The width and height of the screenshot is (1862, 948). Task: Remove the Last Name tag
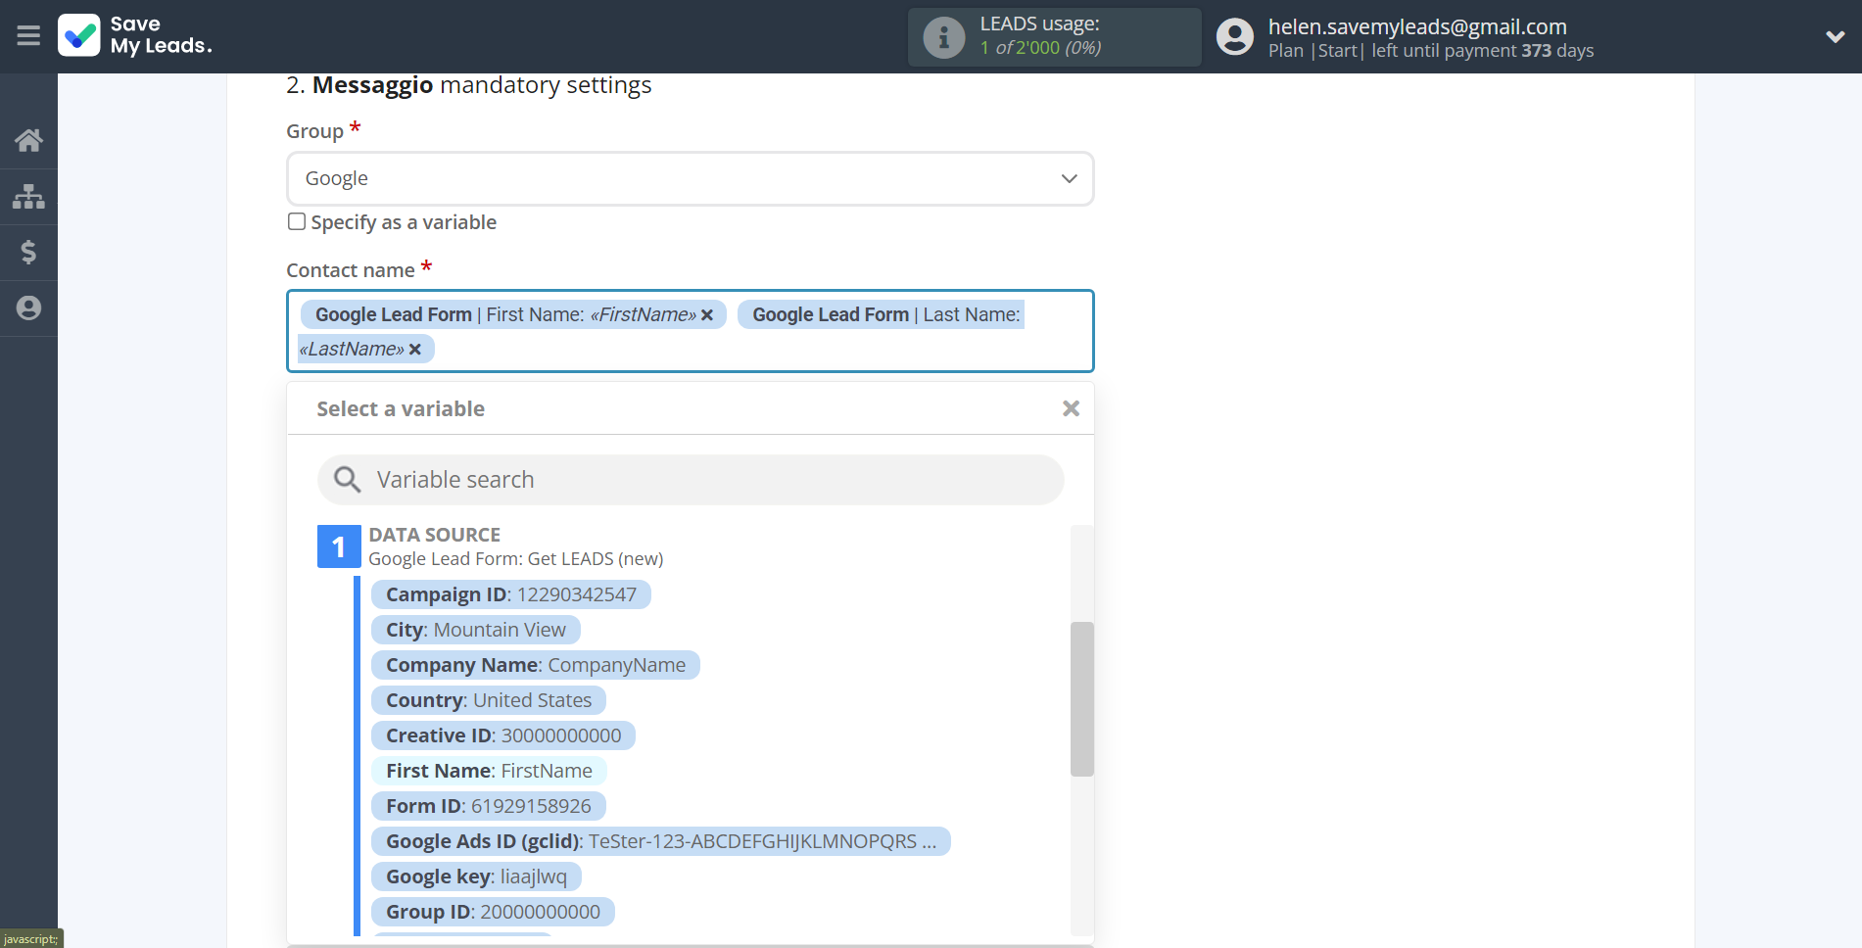click(415, 350)
